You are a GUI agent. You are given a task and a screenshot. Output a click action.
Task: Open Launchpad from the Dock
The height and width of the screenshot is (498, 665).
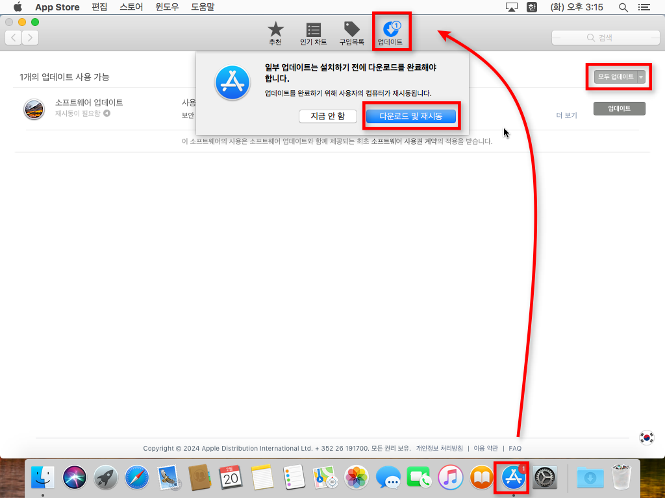click(106, 477)
